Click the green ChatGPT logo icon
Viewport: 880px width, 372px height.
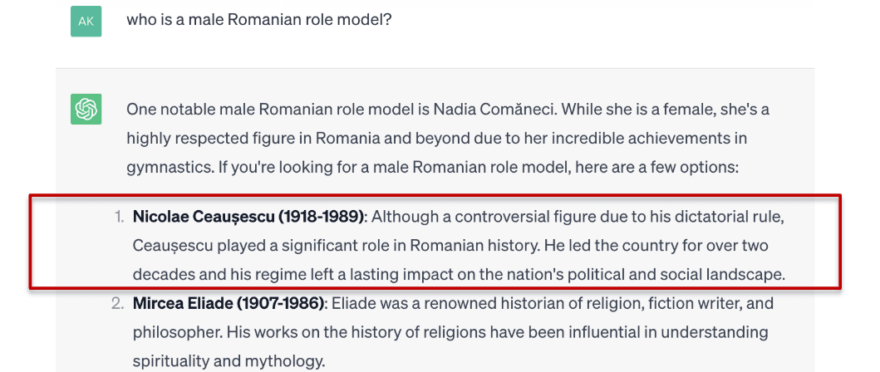(86, 109)
